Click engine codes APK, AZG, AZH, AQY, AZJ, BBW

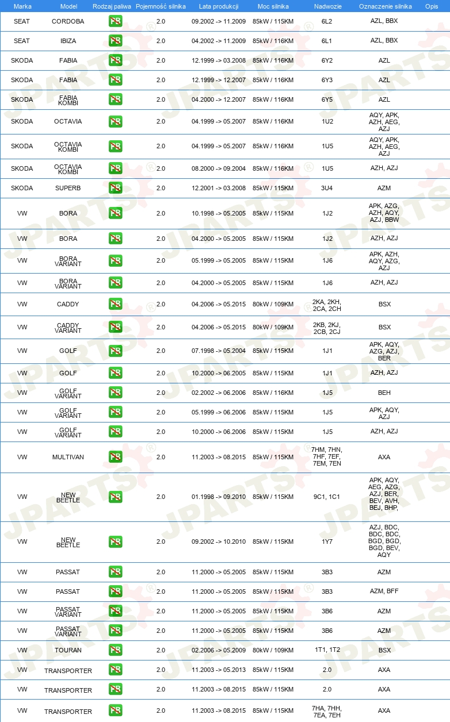pos(384,213)
